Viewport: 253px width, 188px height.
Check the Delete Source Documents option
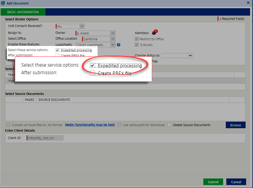tap(170, 125)
